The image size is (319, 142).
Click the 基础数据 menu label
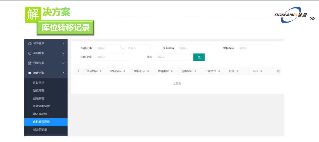39,53
